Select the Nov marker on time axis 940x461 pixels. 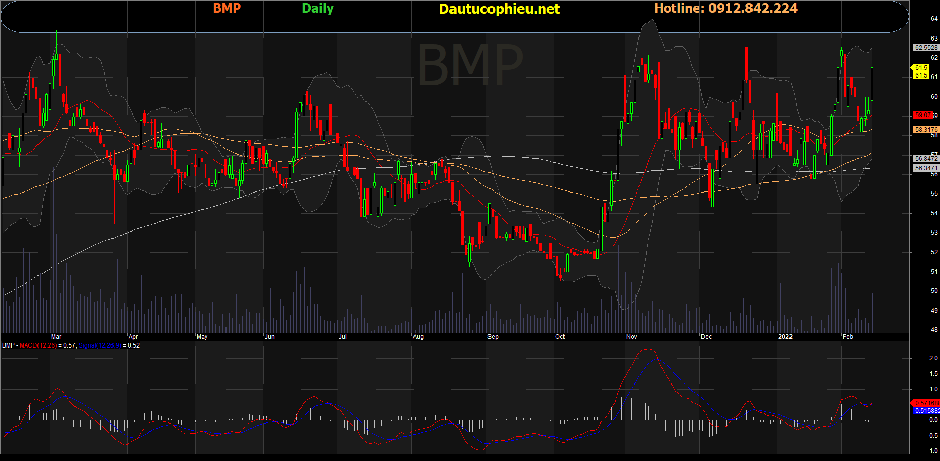click(632, 337)
